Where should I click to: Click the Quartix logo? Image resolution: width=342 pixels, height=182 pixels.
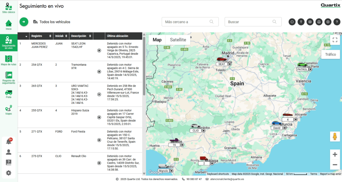330,5
